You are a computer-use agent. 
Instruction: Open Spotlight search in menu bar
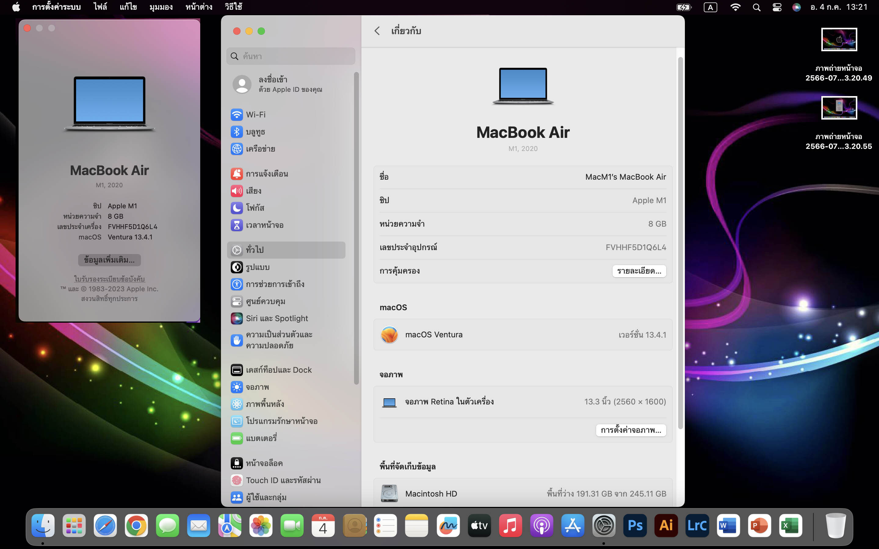coord(756,7)
